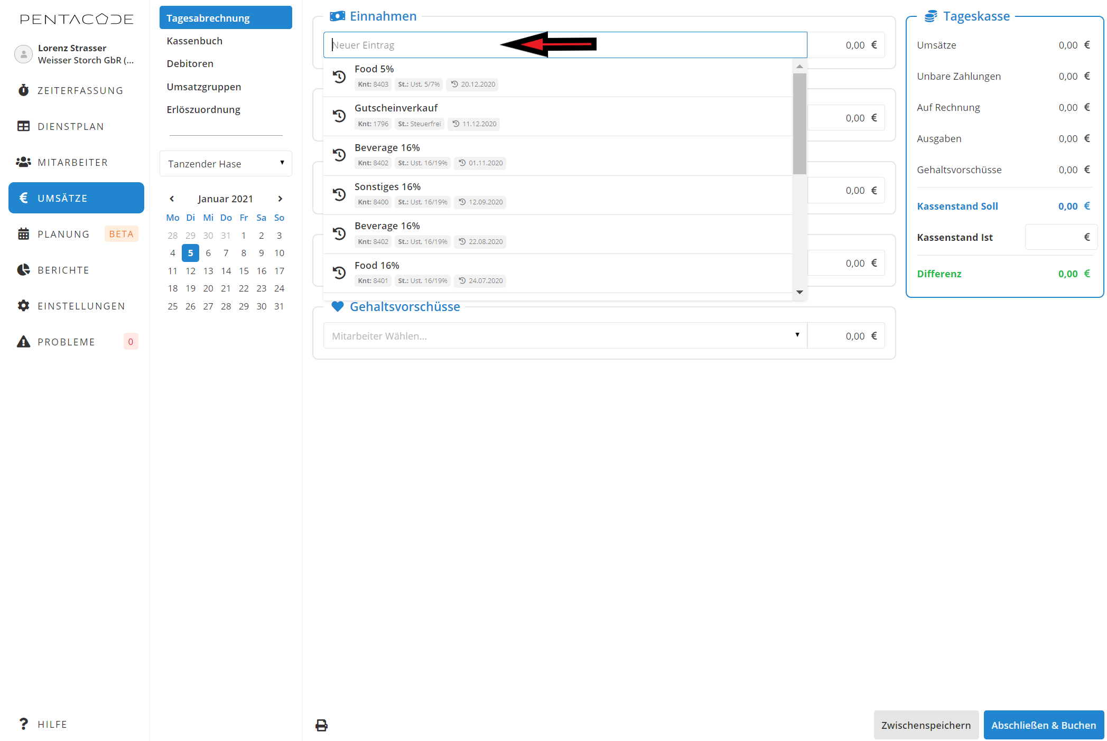1107x741 pixels.
Task: Go to next month in calendar
Action: click(280, 199)
